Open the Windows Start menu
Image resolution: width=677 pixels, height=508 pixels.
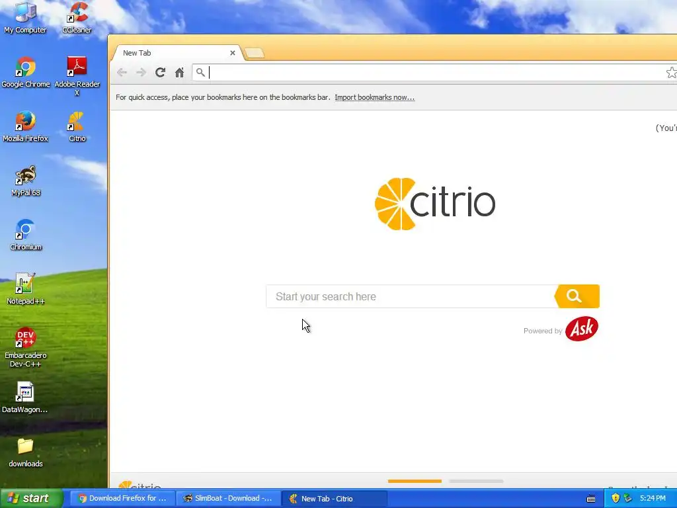coord(32,499)
